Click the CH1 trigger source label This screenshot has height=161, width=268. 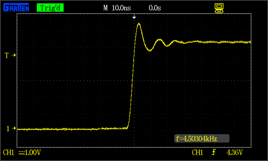pyautogui.click(x=197, y=152)
